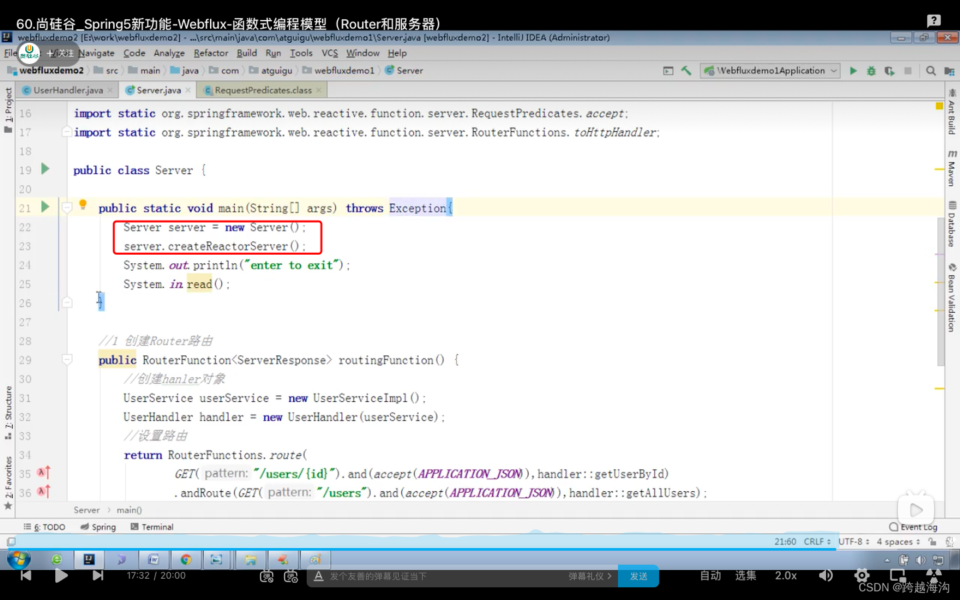Screen dimensions: 960x600
Task: Click the help question mark icon
Action: click(934, 21)
